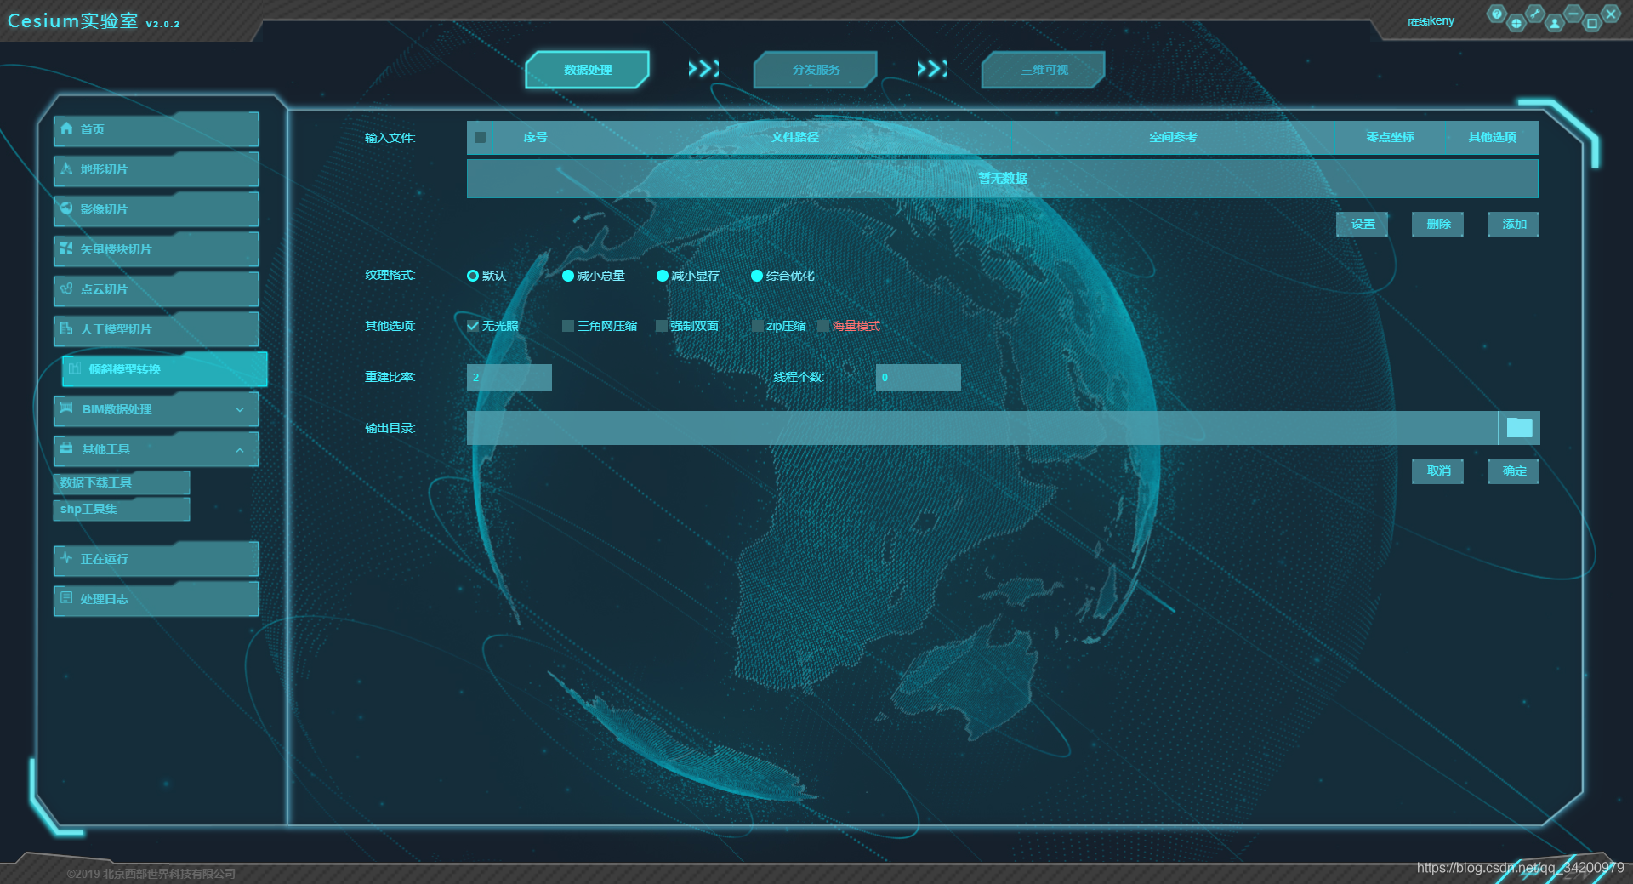This screenshot has width=1633, height=884.
Task: Open the help question-mark hexagon icon
Action: pos(1497,14)
